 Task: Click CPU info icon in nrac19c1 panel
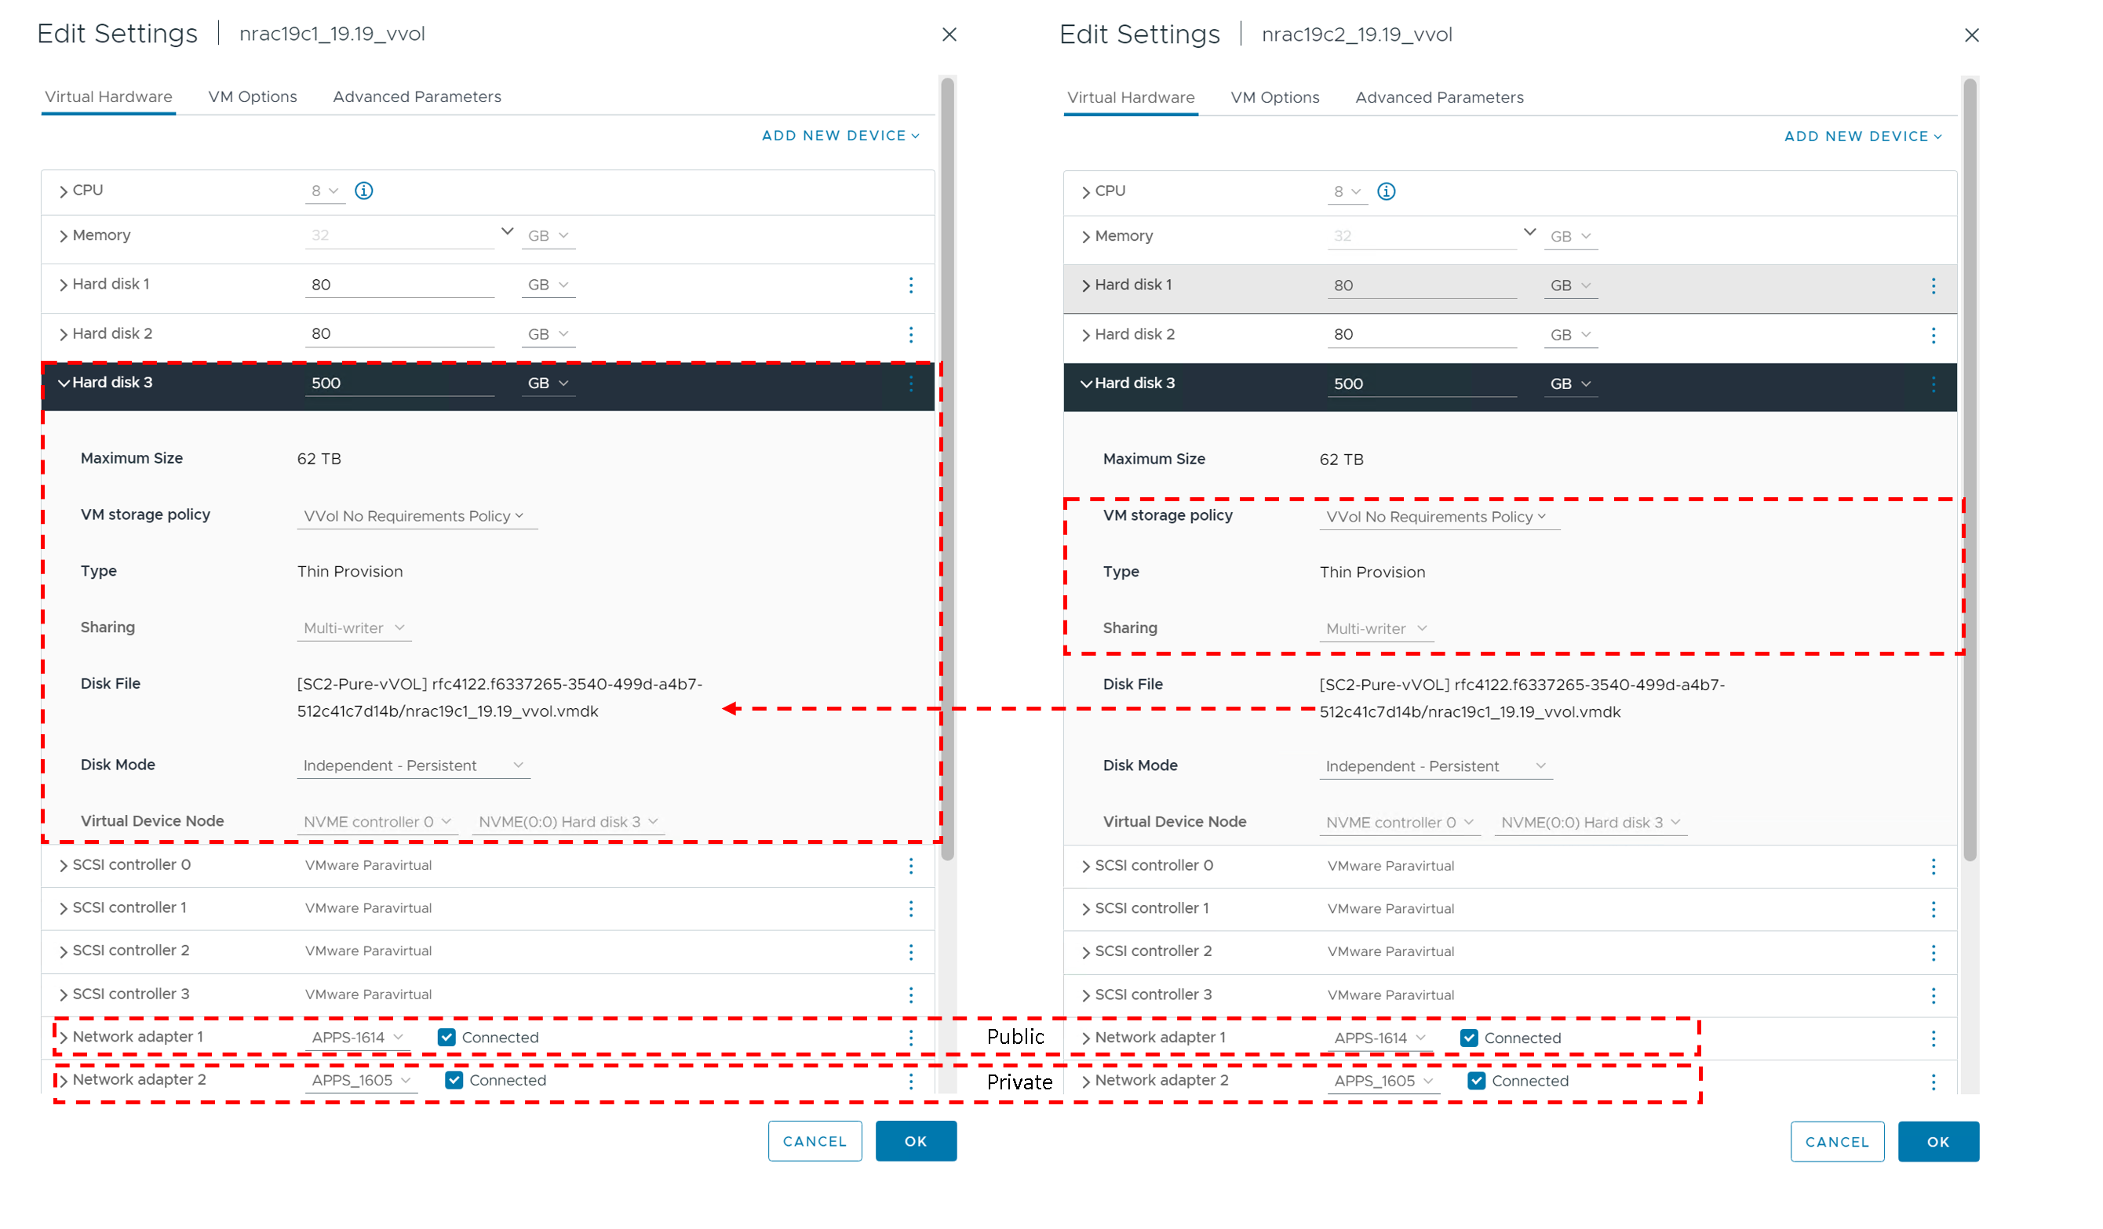[x=364, y=191]
